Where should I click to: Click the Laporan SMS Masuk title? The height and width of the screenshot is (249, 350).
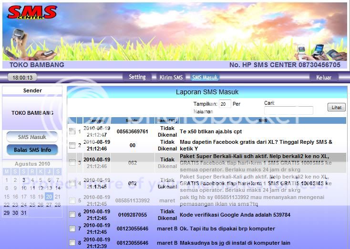pyautogui.click(x=207, y=92)
